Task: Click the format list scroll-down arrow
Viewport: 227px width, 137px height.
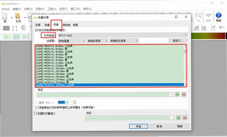Action: coord(185,85)
